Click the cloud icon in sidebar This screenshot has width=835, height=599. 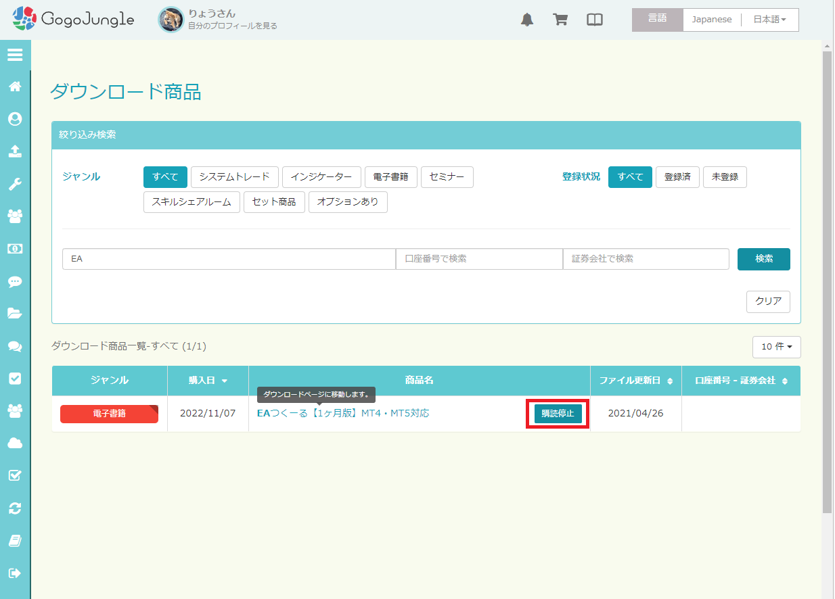pyautogui.click(x=15, y=443)
